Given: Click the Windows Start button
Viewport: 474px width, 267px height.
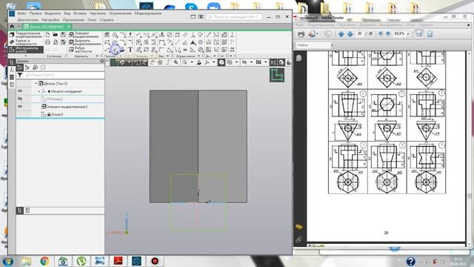Looking at the screenshot, I should click(x=7, y=261).
